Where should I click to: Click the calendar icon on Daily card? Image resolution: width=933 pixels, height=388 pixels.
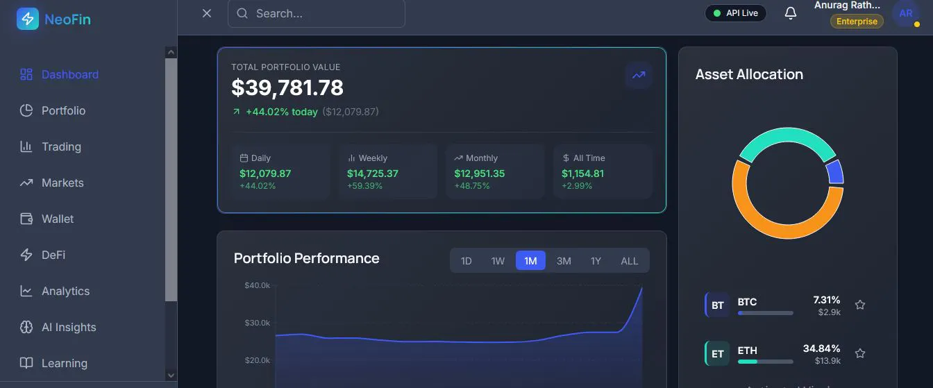(x=244, y=158)
